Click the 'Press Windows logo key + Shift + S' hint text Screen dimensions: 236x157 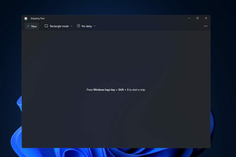coord(116,90)
